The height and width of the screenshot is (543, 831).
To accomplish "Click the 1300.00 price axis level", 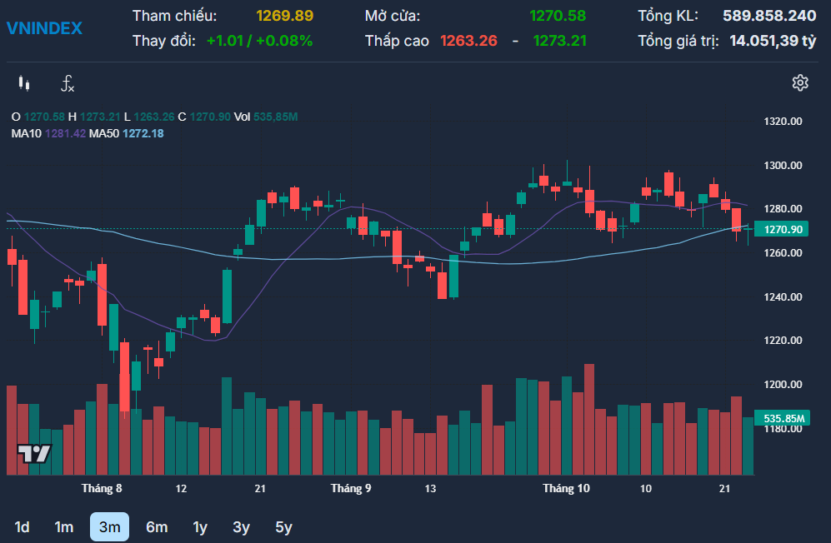I will coord(783,166).
